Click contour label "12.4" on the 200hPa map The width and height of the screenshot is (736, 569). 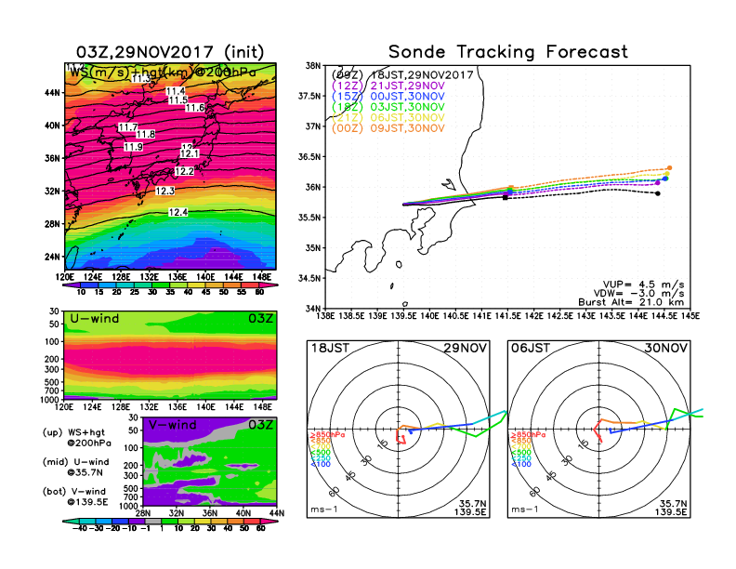pyautogui.click(x=178, y=213)
